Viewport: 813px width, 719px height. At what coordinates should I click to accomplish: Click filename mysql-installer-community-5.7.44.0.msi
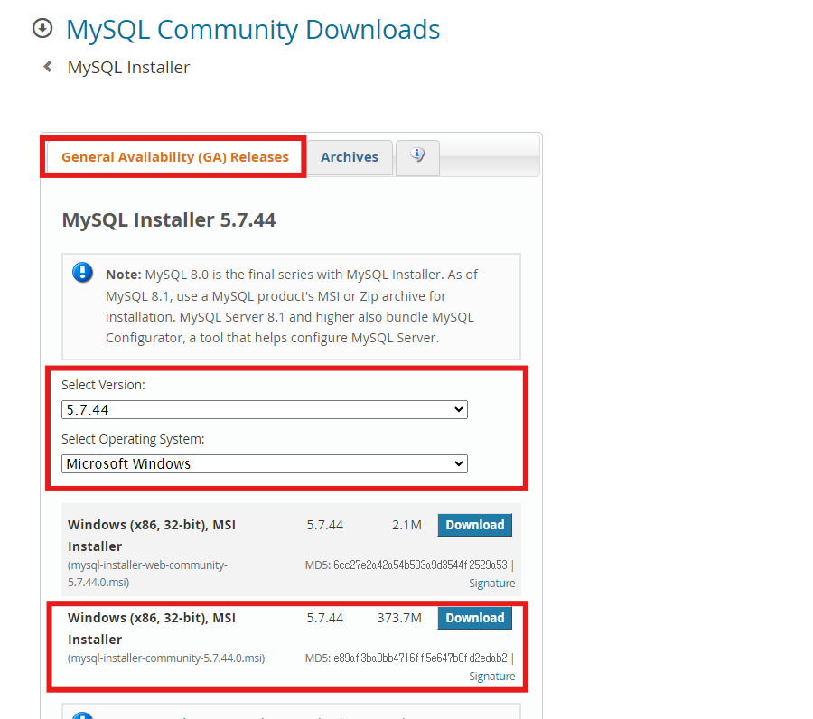point(166,658)
